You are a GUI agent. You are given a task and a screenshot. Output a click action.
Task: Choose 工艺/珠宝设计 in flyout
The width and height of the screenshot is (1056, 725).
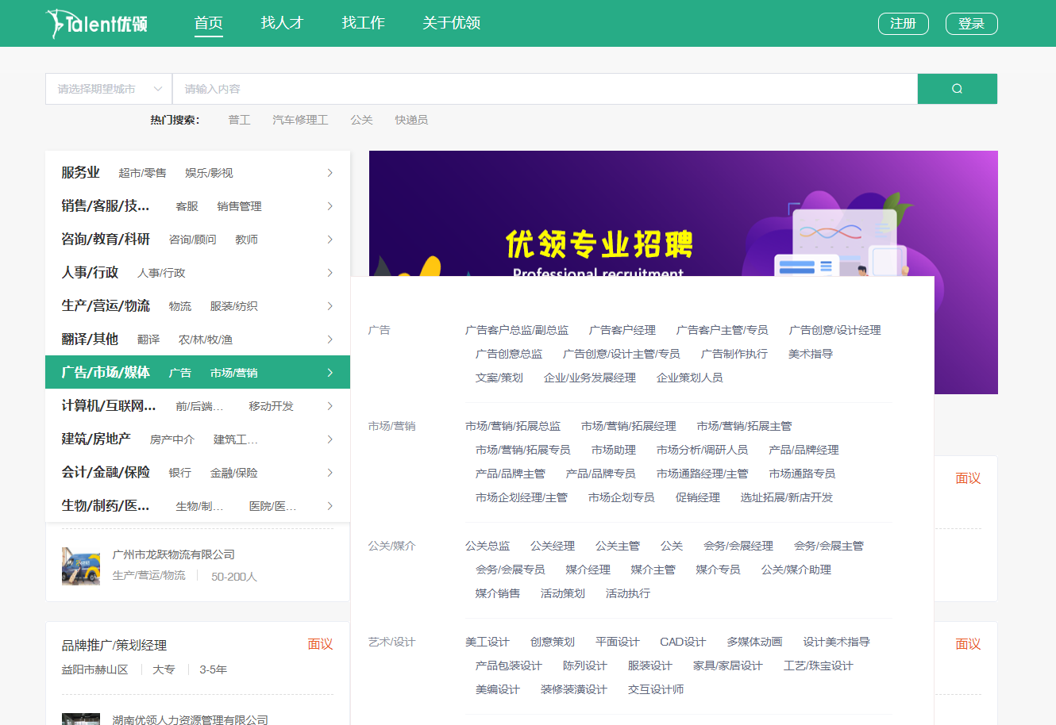coord(819,666)
